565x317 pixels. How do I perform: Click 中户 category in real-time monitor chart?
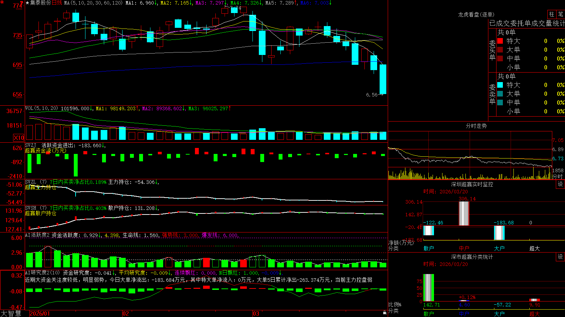[x=464, y=248]
